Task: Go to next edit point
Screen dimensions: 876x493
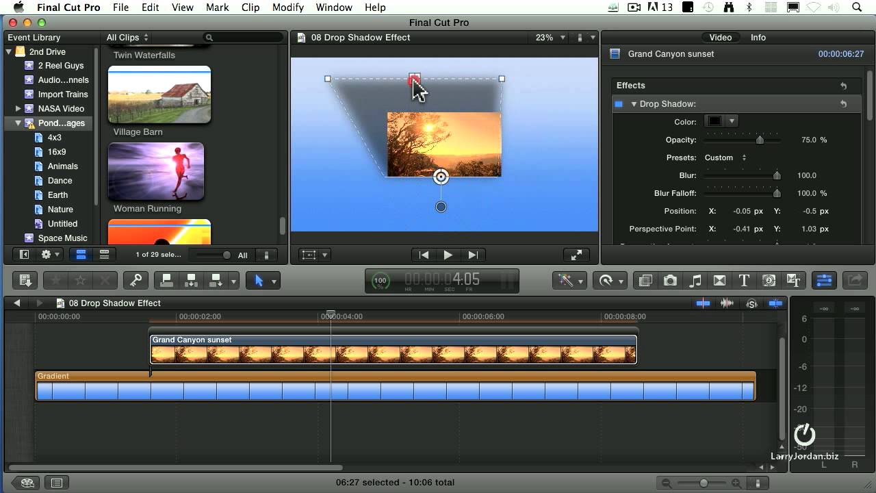Action: click(472, 255)
